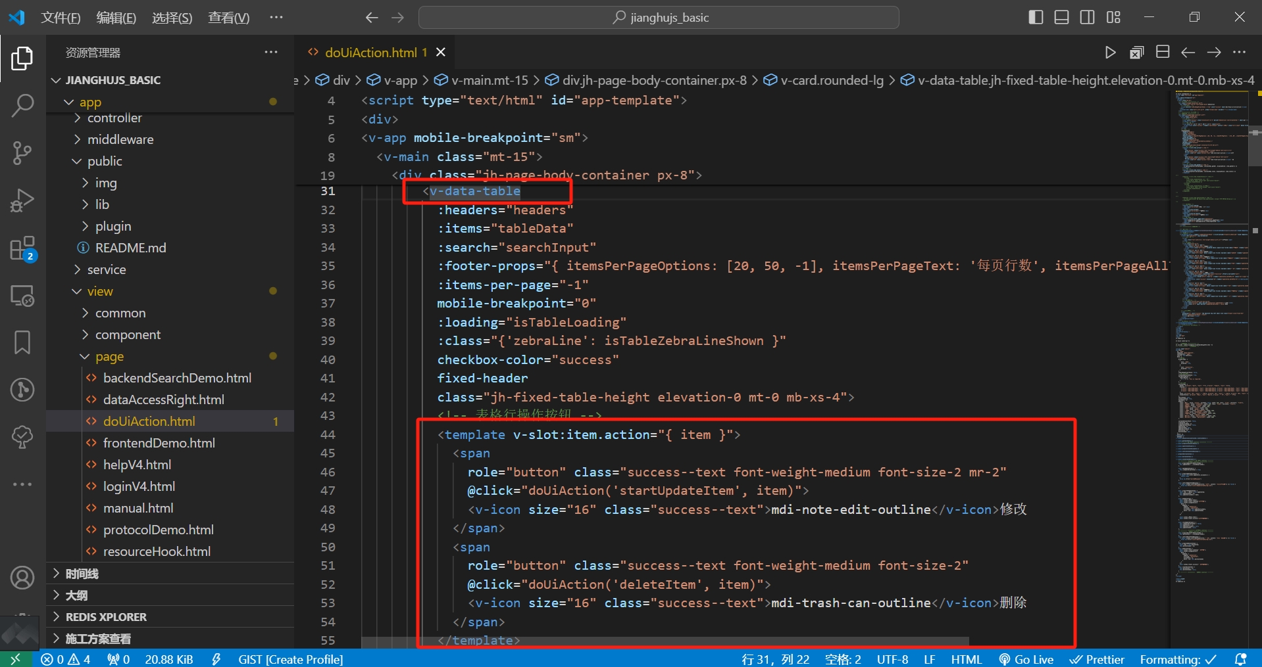Click the split editor icon

pos(1162,53)
